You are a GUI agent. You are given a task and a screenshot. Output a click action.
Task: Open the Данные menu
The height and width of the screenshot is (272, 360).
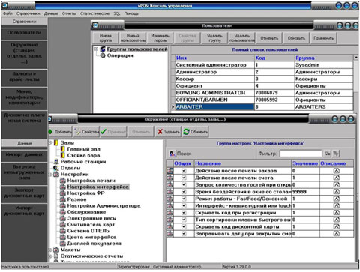(x=51, y=13)
